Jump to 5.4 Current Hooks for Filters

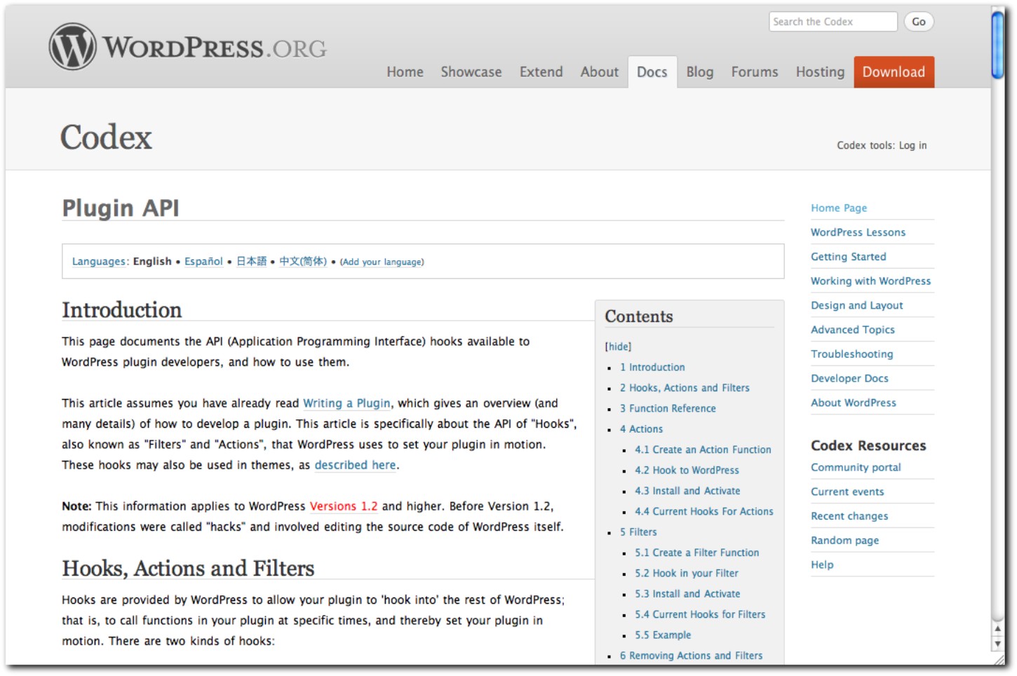pos(700,614)
